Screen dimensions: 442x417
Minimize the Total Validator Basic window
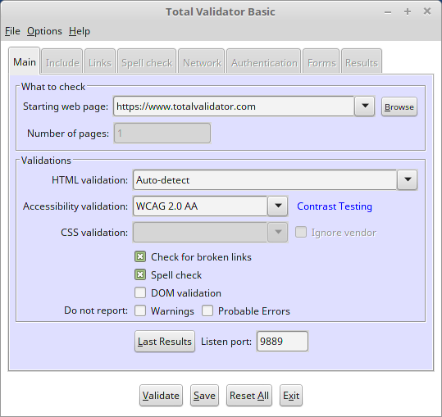(388, 12)
